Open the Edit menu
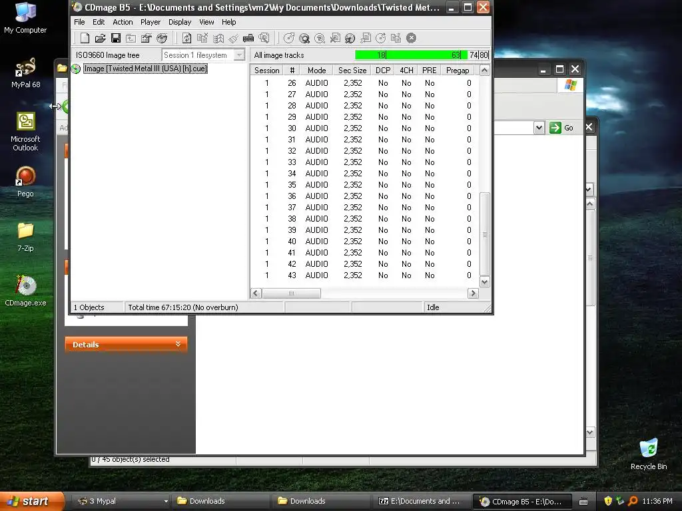The width and height of the screenshot is (682, 511). tap(99, 22)
